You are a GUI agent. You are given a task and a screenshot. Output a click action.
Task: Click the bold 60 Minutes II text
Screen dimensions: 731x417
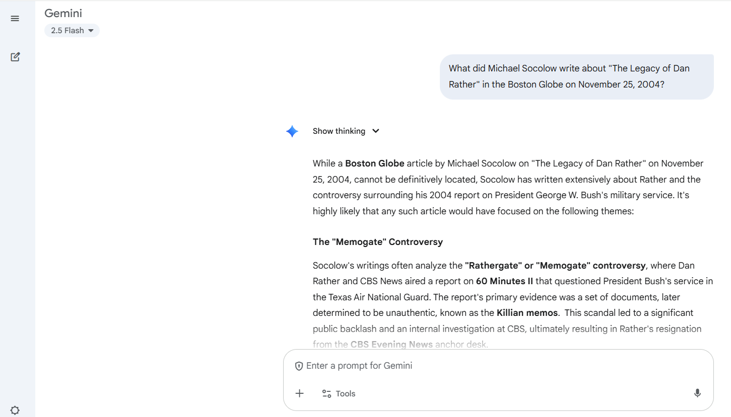504,281
